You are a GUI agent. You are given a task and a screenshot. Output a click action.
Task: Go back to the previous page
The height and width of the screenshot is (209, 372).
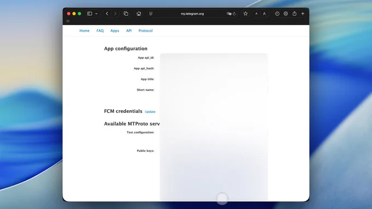coord(107,14)
